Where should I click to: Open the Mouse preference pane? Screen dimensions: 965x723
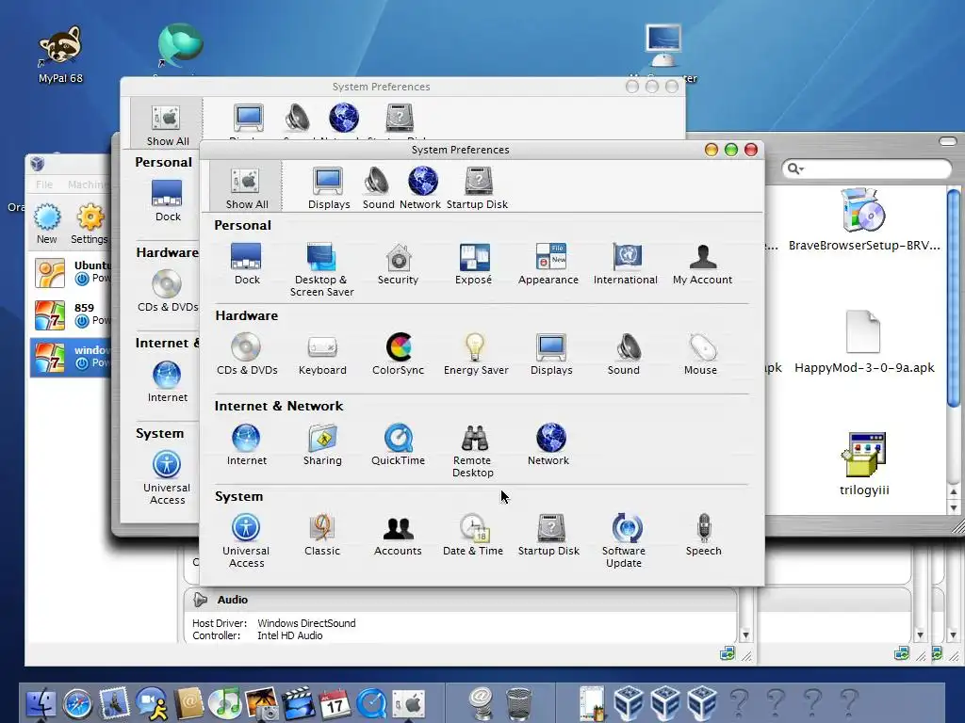pos(700,354)
